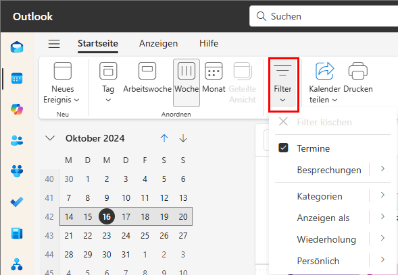Launch Copilot from the sidebar

[x=17, y=109]
